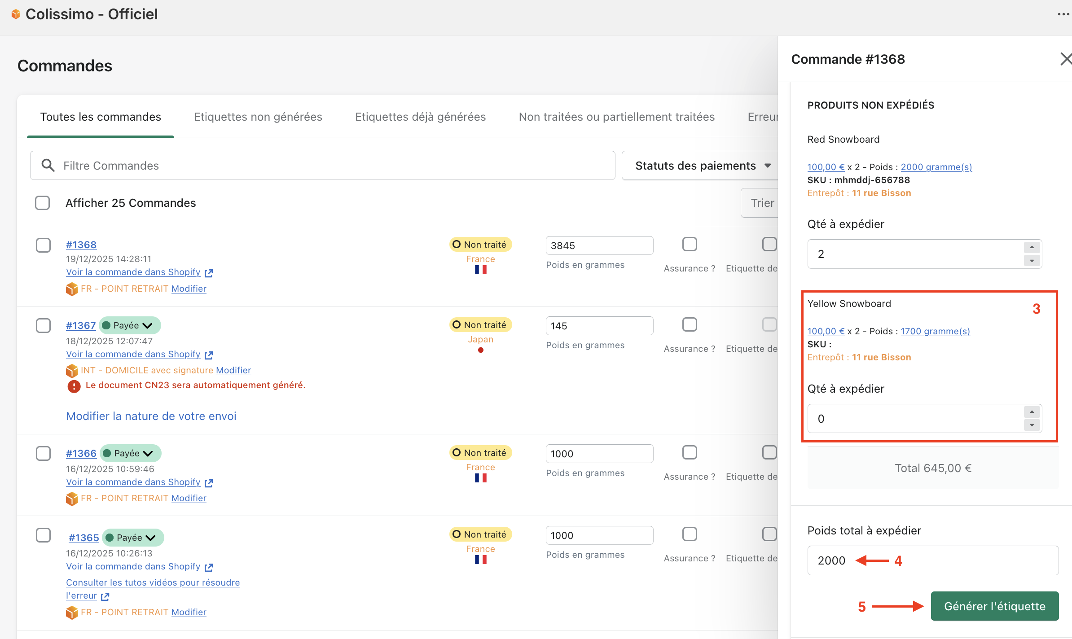Switch to Etiquettes non générées tab
The width and height of the screenshot is (1072, 639).
[258, 117]
